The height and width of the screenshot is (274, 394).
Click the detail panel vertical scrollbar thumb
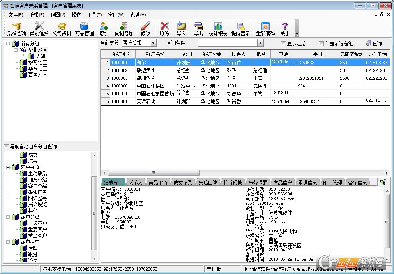tap(387, 221)
